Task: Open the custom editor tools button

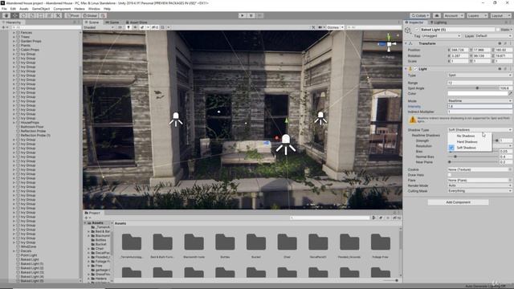Action: 58,15
